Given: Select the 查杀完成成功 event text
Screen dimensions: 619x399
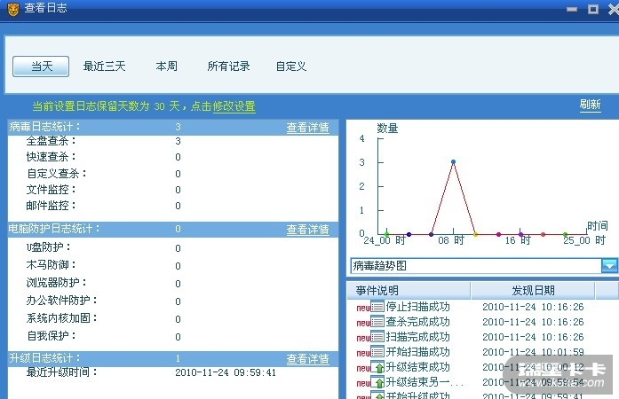Looking at the screenshot, I should 418,322.
